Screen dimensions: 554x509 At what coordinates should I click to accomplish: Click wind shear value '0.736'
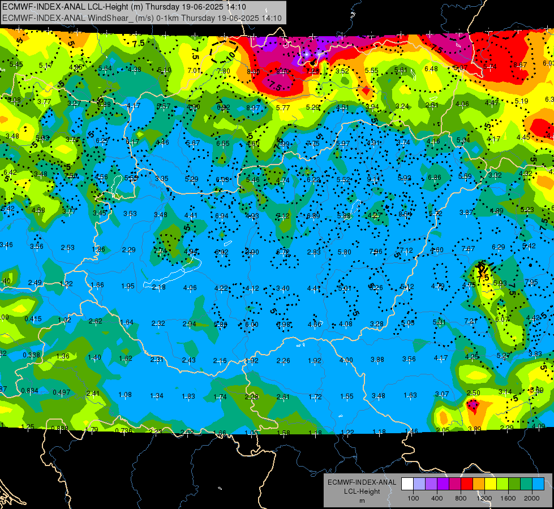[x=124, y=430]
